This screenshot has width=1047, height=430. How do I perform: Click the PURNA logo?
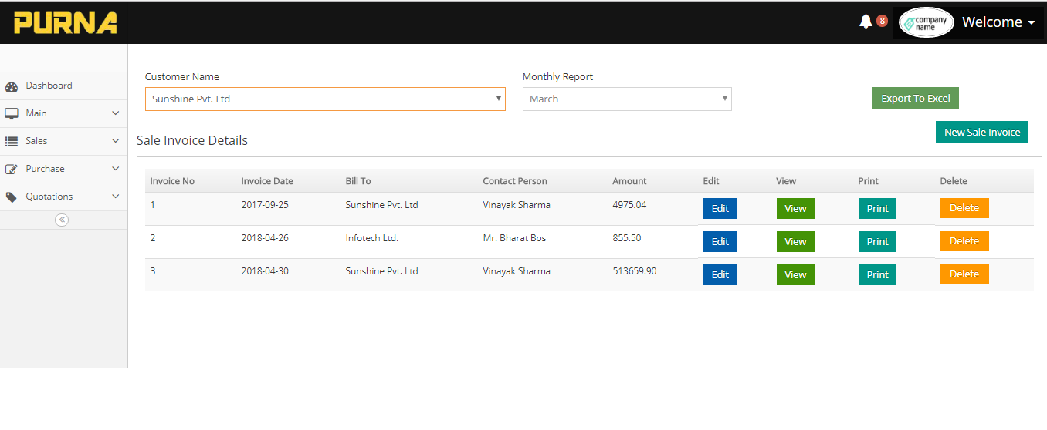click(66, 22)
